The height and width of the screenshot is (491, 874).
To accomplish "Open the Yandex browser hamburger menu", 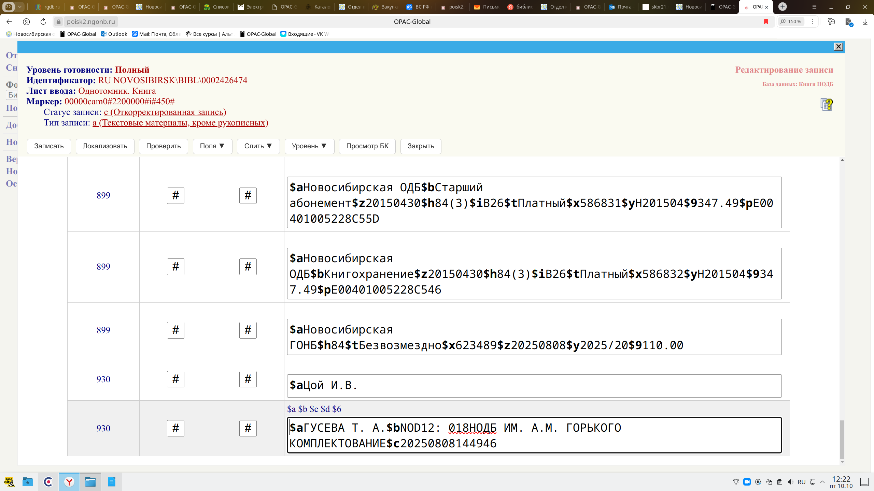I will pos(814,6).
